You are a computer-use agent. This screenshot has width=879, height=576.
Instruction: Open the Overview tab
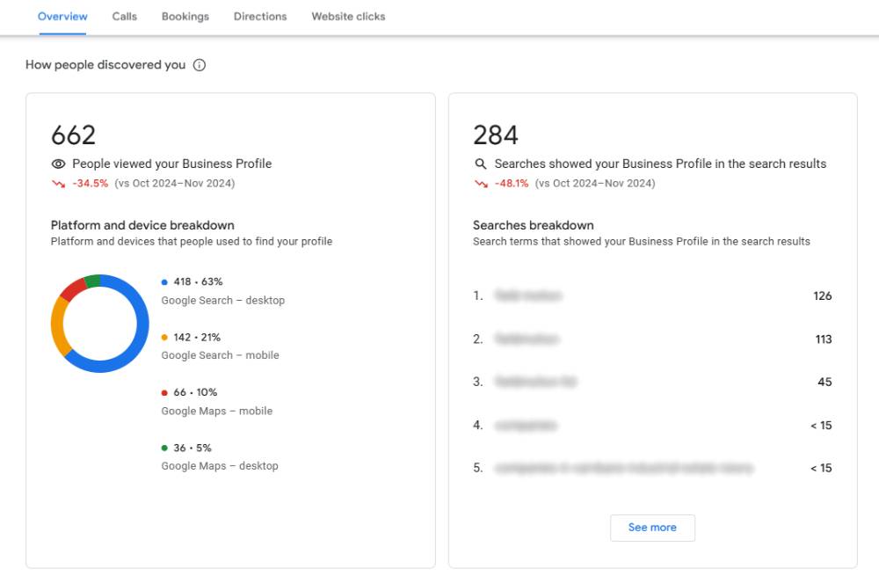click(62, 17)
